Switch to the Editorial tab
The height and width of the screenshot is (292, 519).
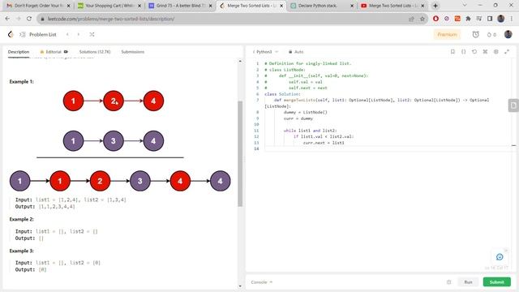54,52
